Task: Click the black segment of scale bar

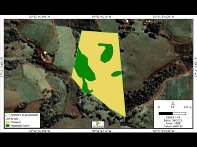Action: (165, 114)
